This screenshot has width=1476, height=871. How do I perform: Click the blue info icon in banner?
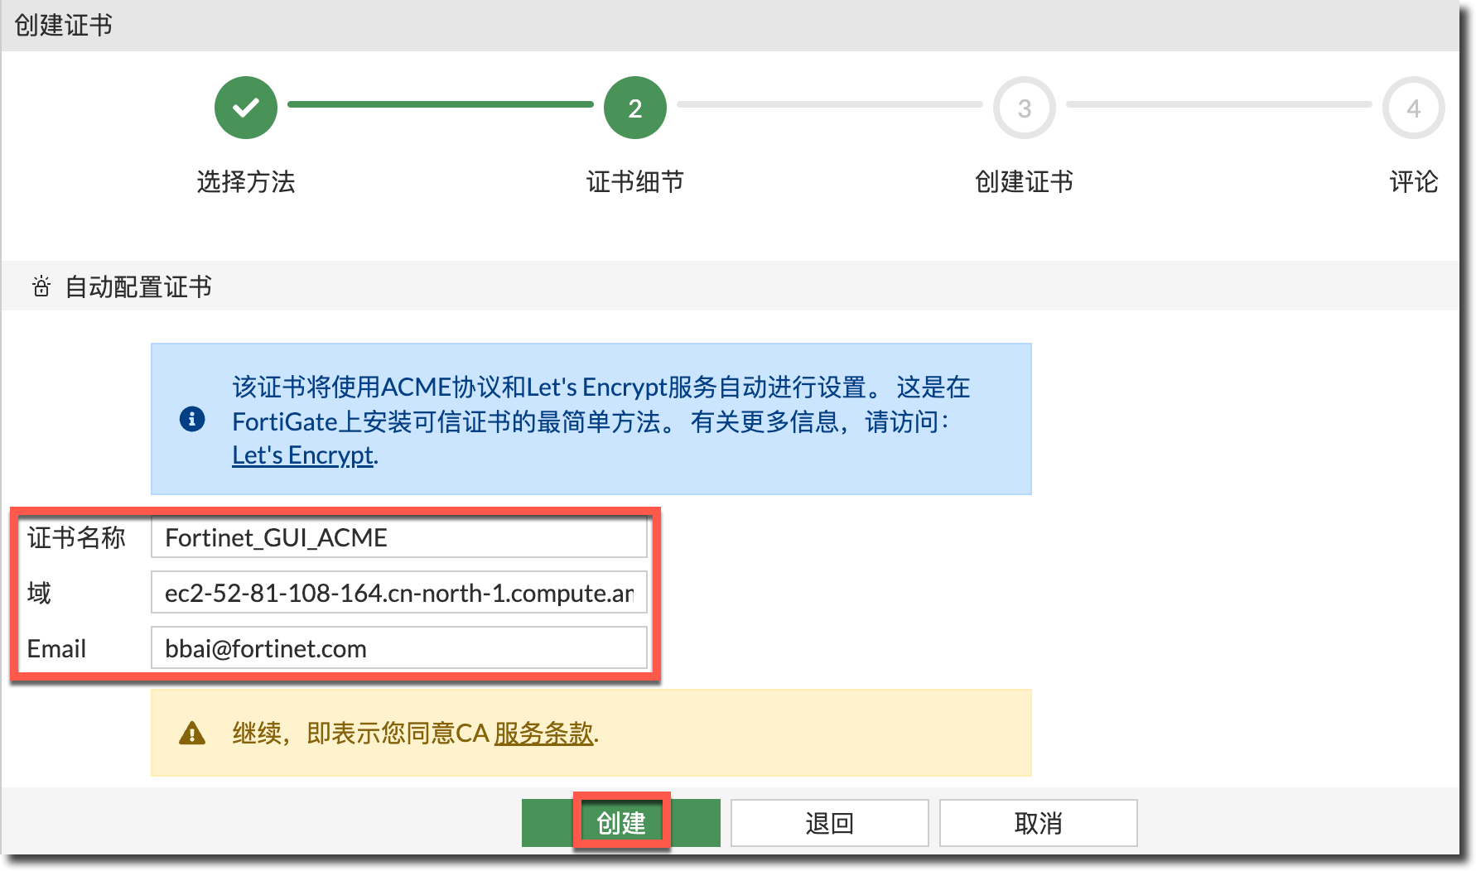[192, 419]
